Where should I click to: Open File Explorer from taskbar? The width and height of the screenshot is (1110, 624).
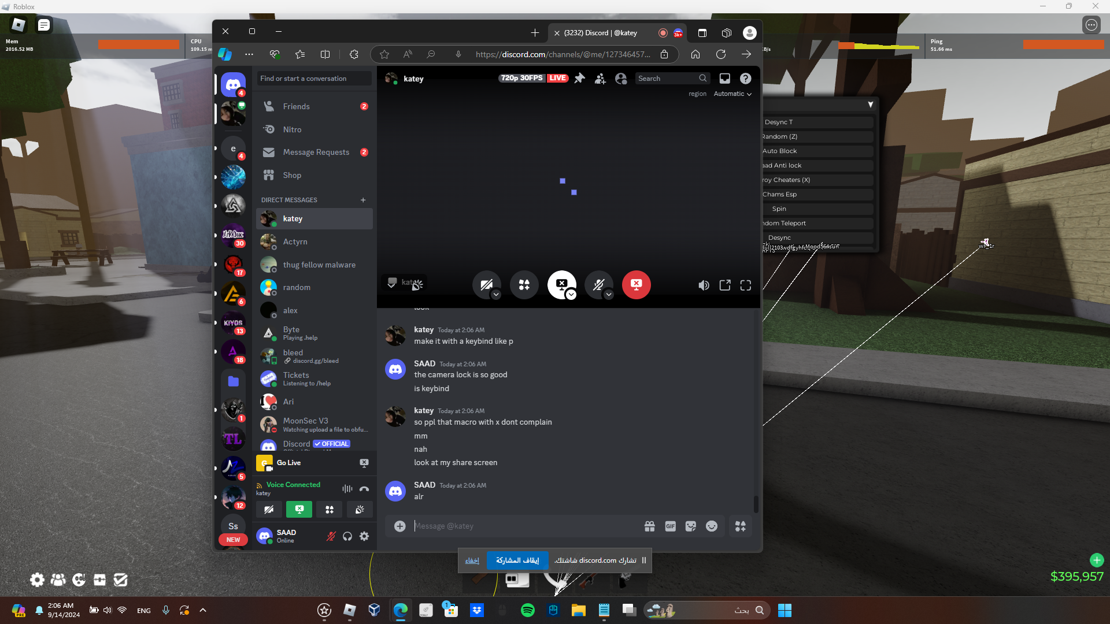coord(579,610)
